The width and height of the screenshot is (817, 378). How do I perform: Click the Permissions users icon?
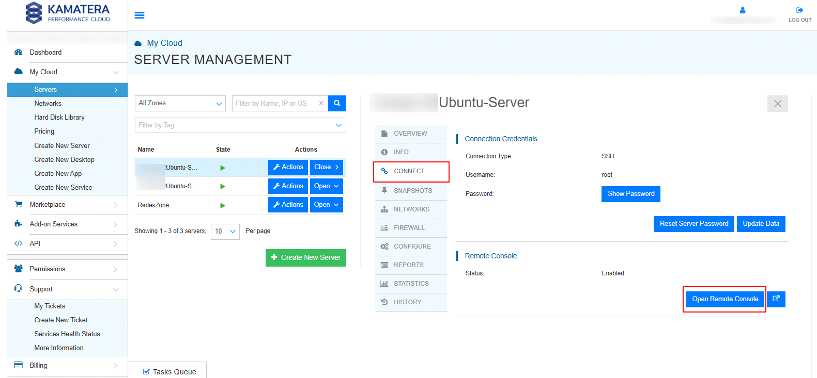19,269
